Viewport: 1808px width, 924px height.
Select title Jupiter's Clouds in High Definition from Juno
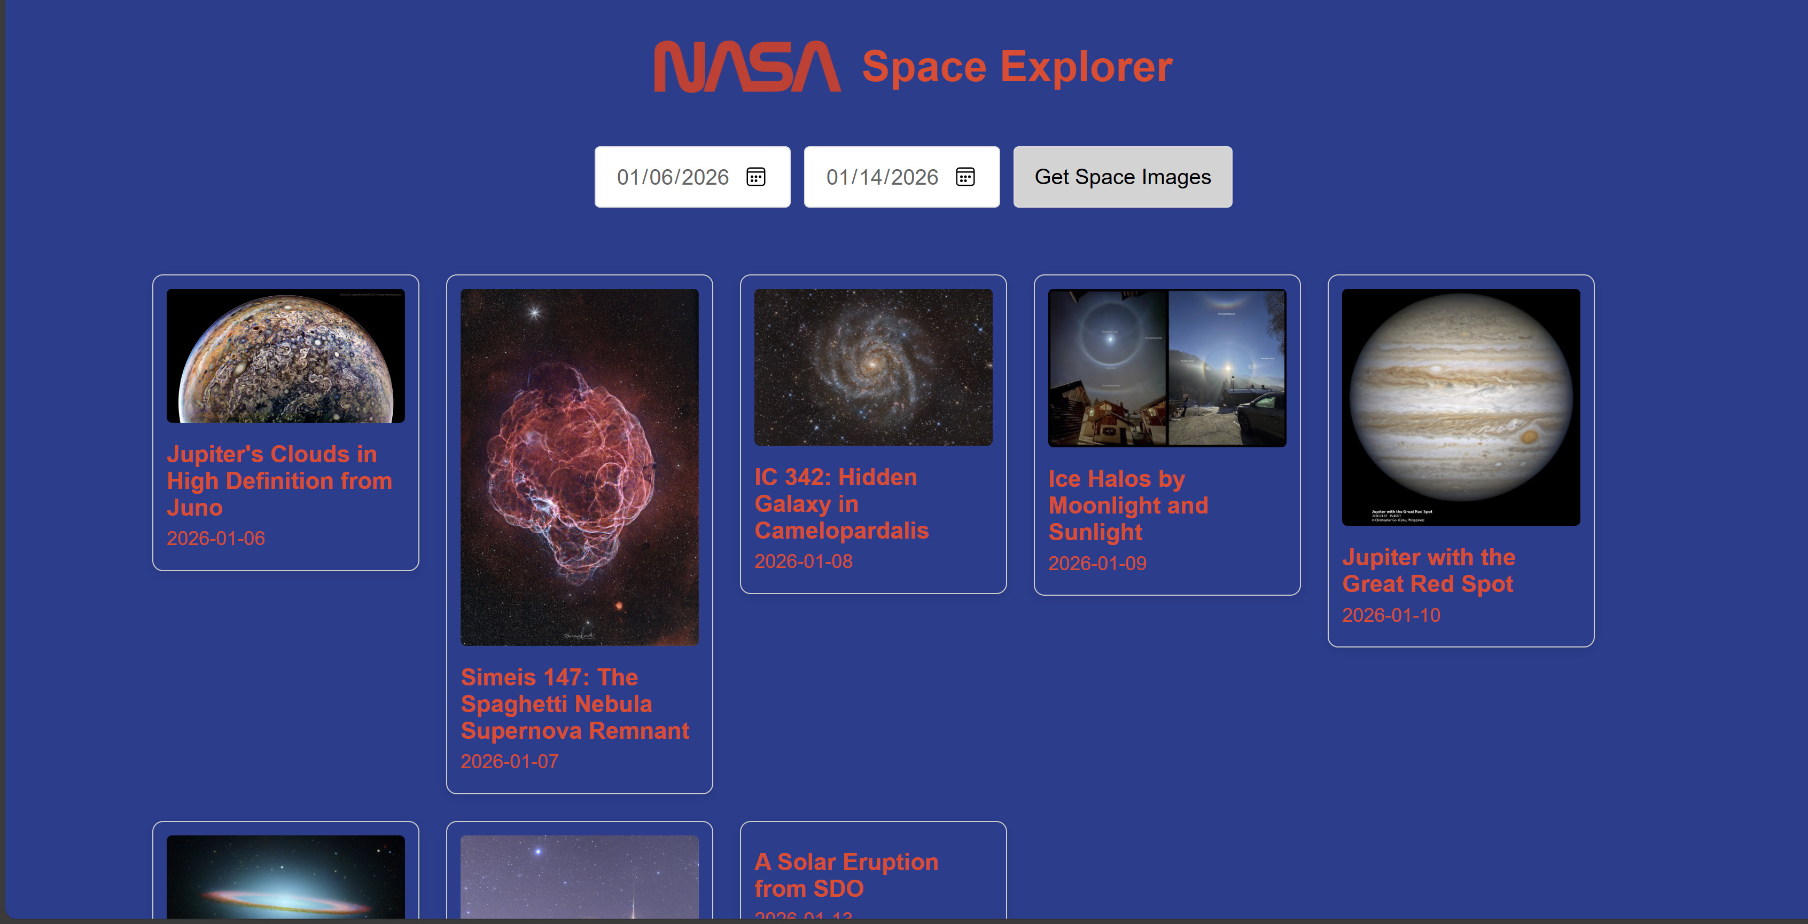(279, 481)
